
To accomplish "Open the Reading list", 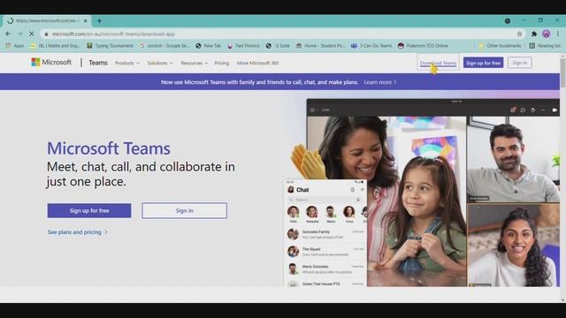I will pos(545,46).
